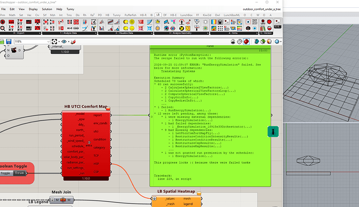Select the shaded red preview mode icon
Viewport: 359px width, 207px height.
point(246,42)
